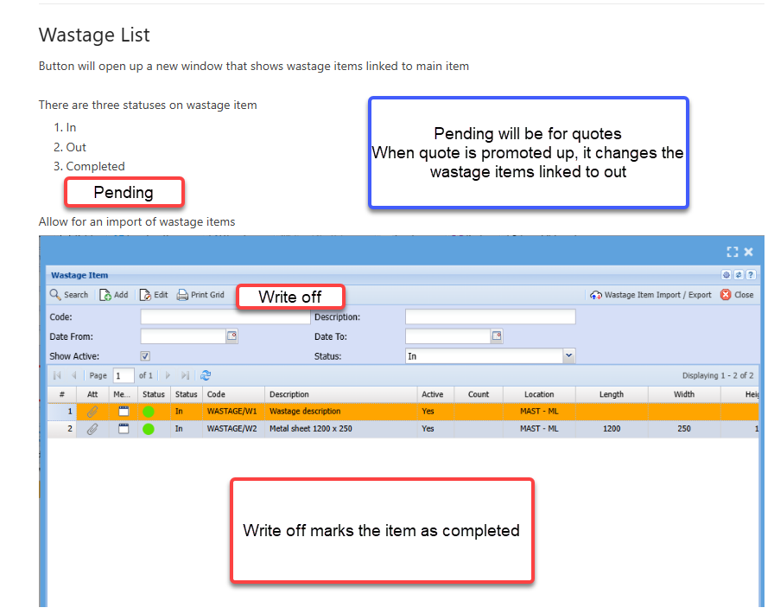Open the Date From calendar picker
The height and width of the screenshot is (614, 774).
click(x=232, y=336)
